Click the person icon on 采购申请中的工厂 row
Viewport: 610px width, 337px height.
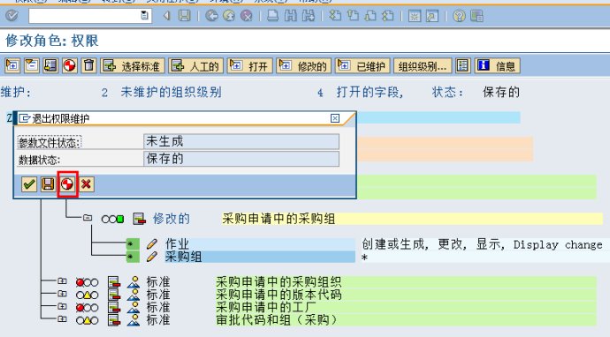coord(133,307)
